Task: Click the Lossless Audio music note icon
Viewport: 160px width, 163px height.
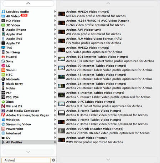Action: pyautogui.click(x=3, y=12)
